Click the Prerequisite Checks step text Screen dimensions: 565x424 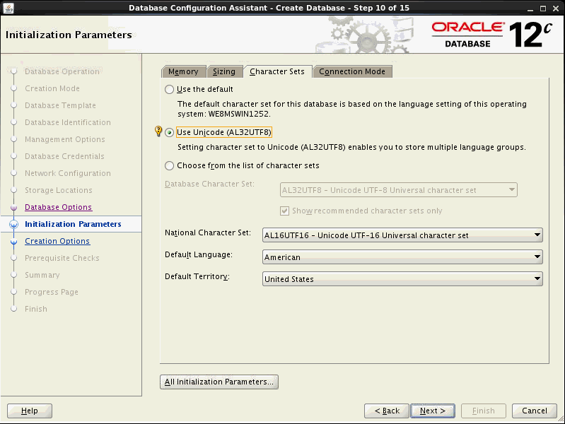(x=62, y=258)
